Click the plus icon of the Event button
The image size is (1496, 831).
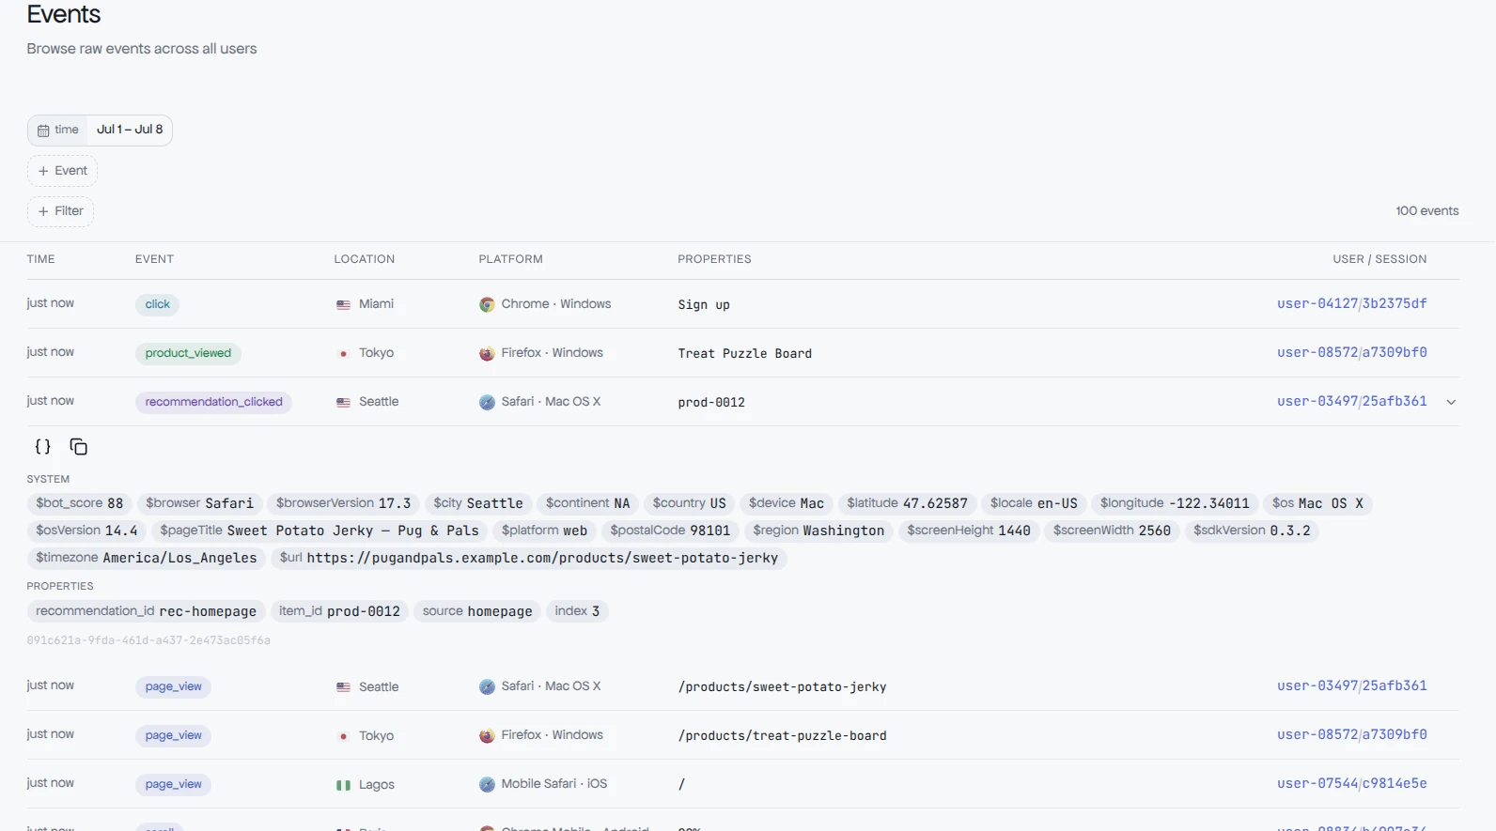tap(43, 171)
